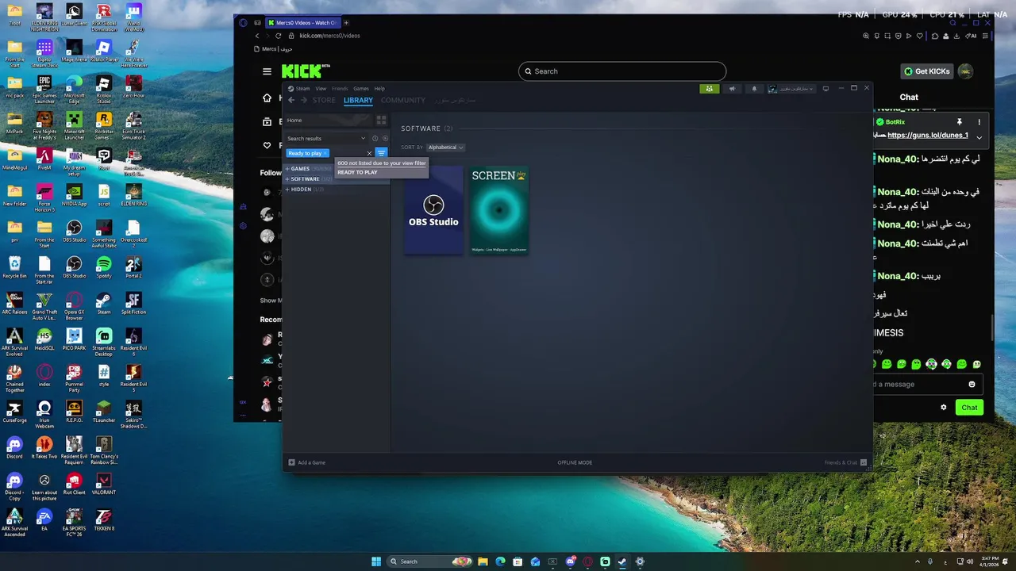Click taskbar Search box

point(429,561)
